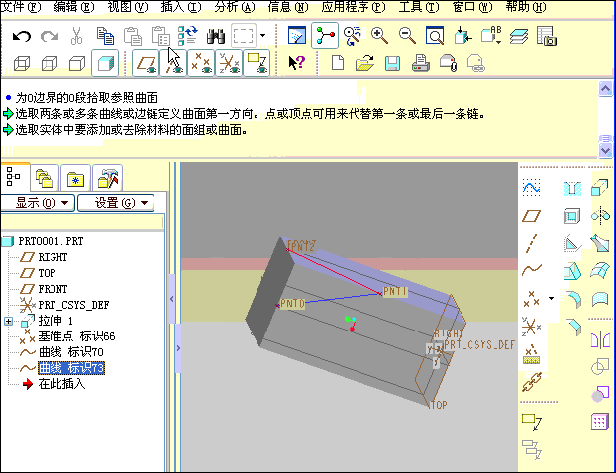
Task: Select Wireframe display mode
Action: (x=22, y=63)
